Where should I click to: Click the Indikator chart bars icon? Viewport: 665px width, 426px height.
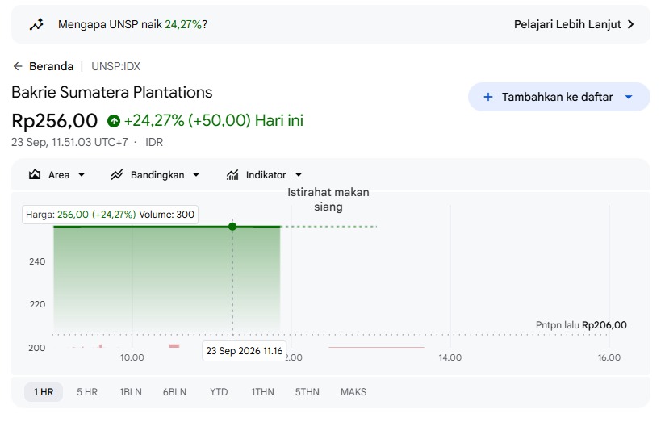point(232,174)
